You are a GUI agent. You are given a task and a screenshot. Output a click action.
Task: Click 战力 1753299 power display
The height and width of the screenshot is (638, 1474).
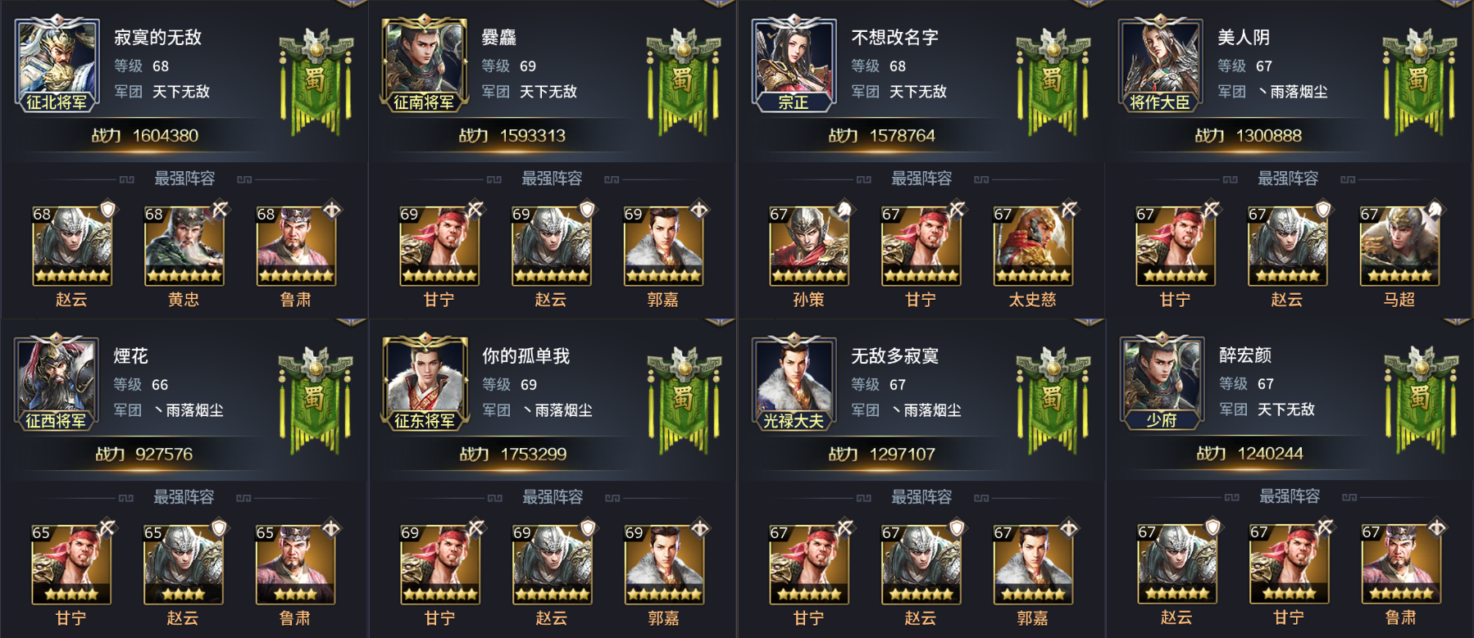(x=513, y=454)
